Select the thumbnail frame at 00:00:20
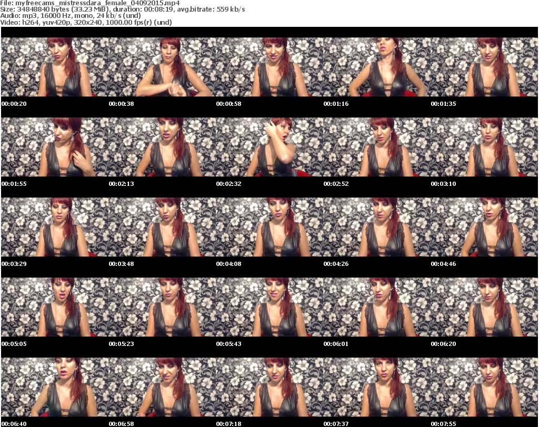Viewport: 539px width, 427px height. pos(55,67)
